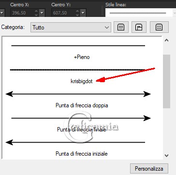Click the 'Punta di freccia doppia' label
This screenshot has height=175, width=176.
coord(82,105)
